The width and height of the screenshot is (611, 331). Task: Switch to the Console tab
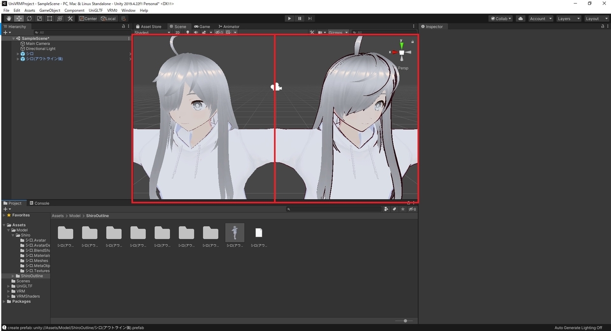[39, 203]
